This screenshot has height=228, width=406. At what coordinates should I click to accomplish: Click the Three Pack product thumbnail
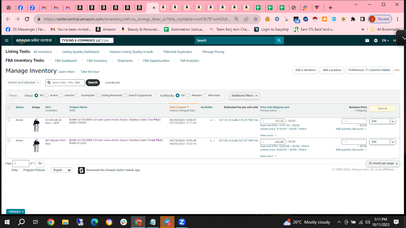pyautogui.click(x=36, y=146)
